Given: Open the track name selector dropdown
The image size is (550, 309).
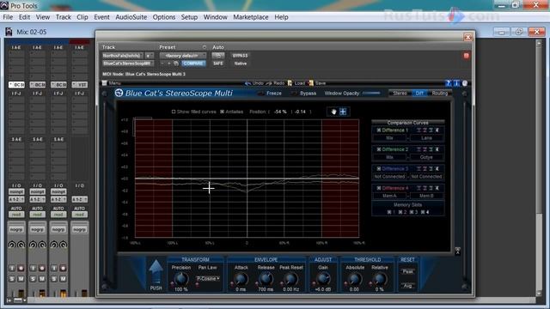Looking at the screenshot, I should pos(123,55).
